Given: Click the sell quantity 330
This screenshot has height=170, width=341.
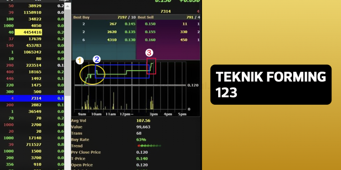Looking at the screenshot, I should click(184, 32).
